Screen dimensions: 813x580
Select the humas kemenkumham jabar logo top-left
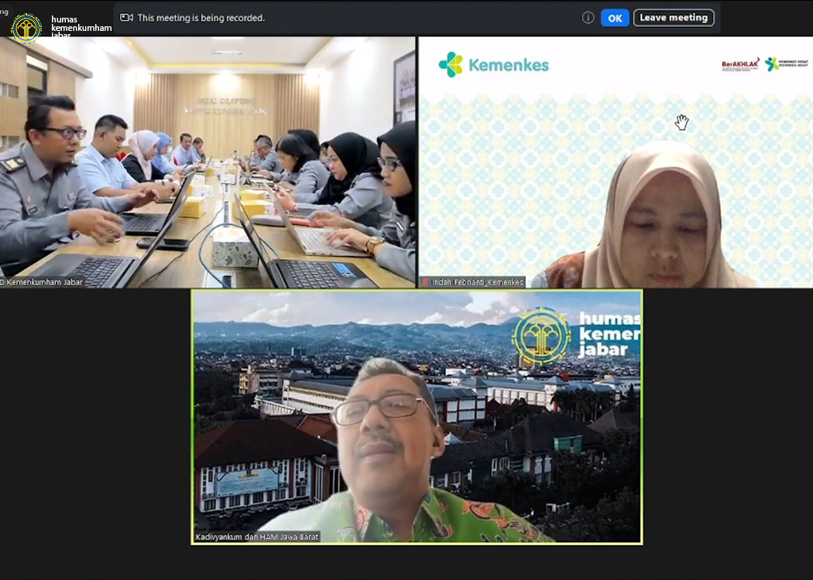[x=27, y=24]
